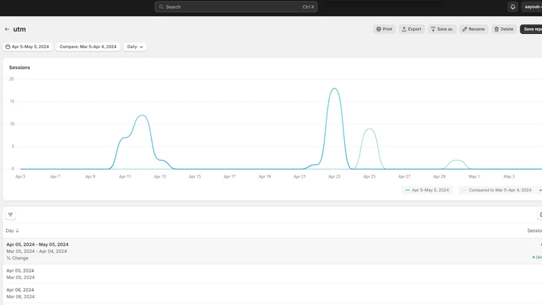Image resolution: width=542 pixels, height=305 pixels.
Task: Rename the utm report
Action: (x=473, y=29)
